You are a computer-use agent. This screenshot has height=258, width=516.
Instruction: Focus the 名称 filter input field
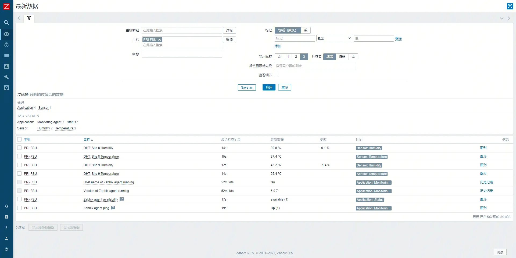coord(182,54)
